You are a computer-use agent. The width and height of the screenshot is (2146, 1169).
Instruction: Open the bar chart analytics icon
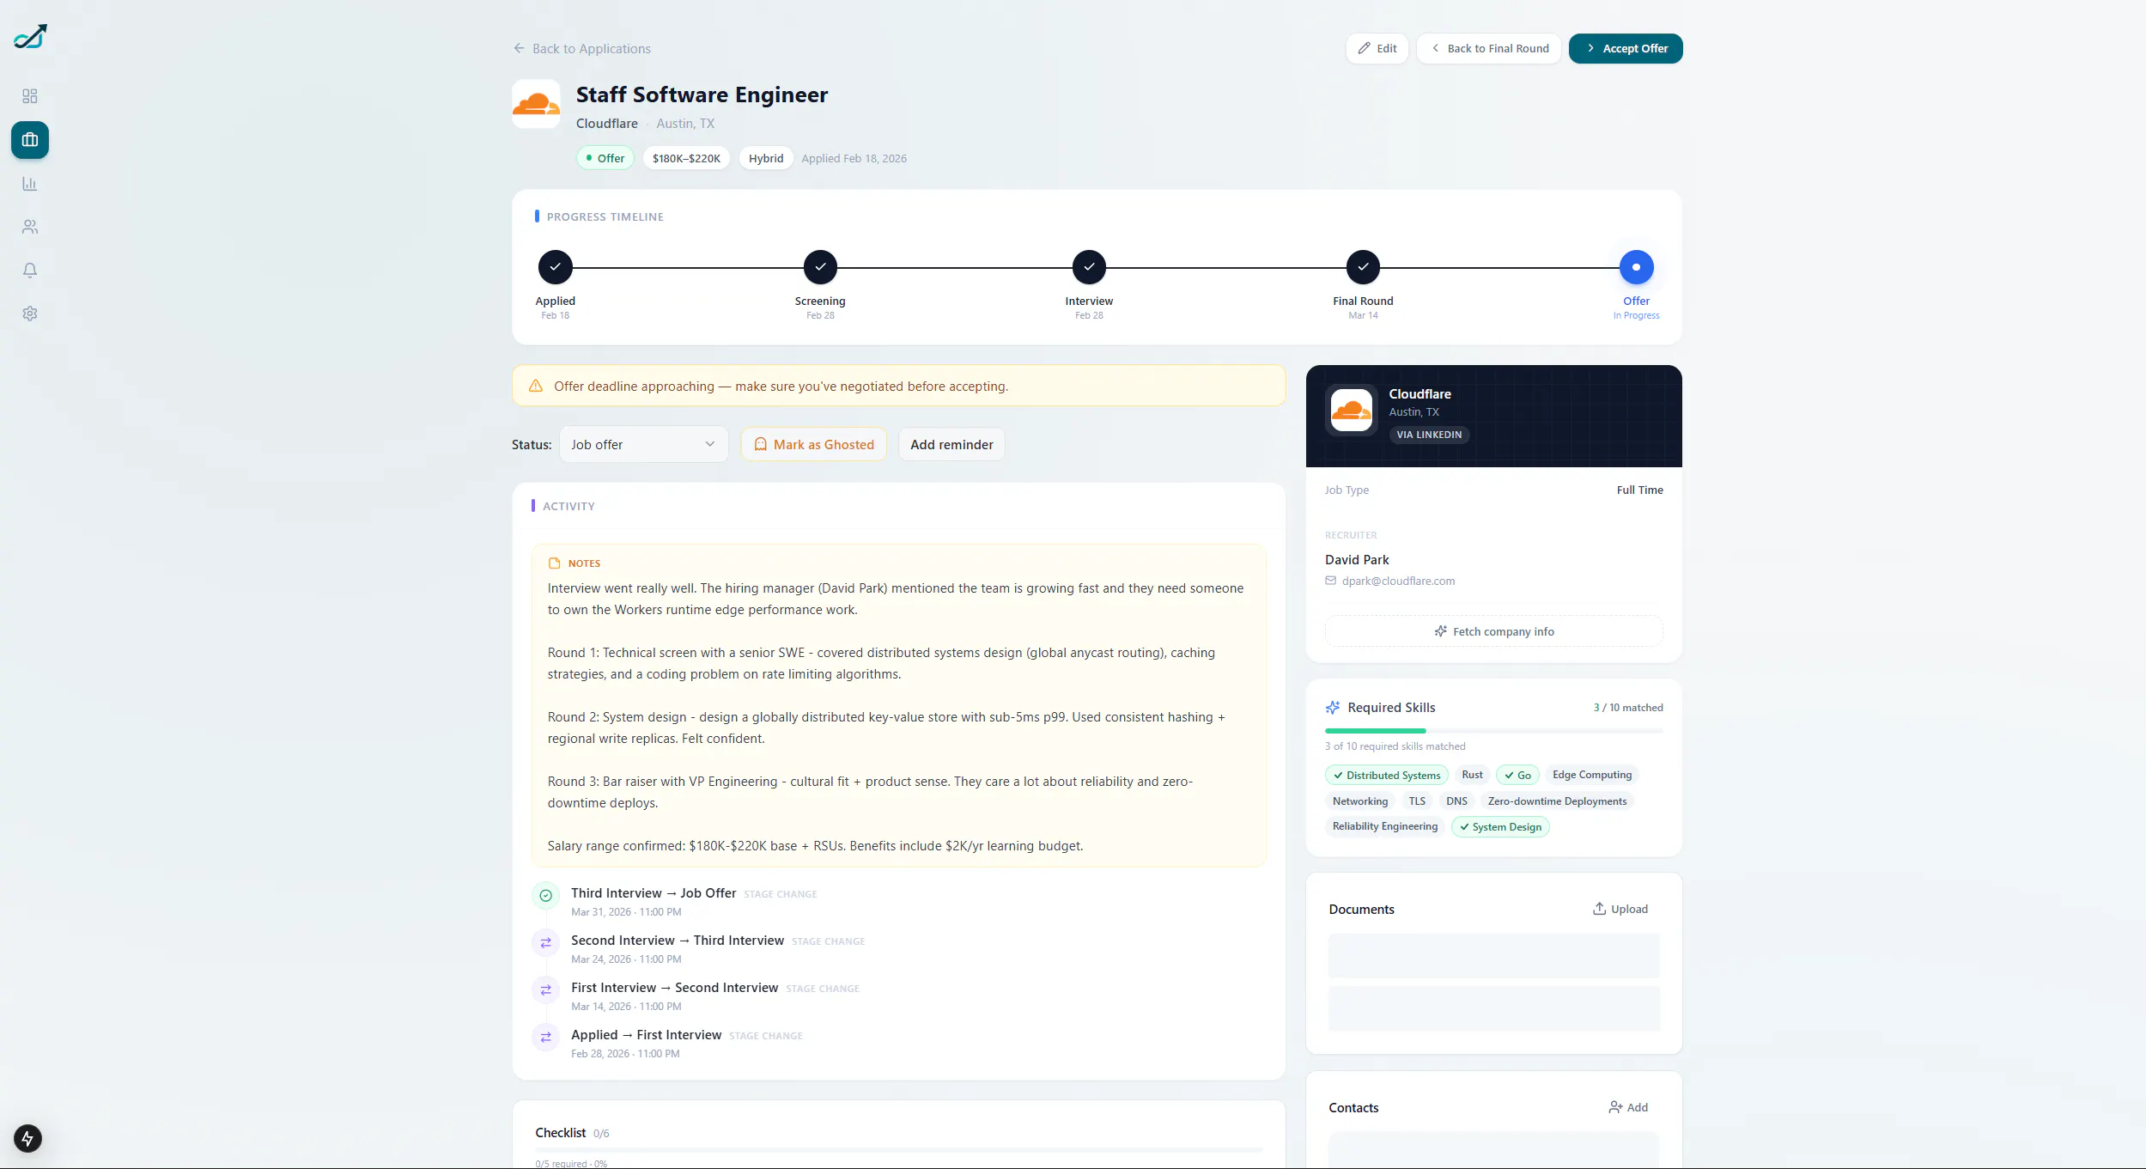30,184
